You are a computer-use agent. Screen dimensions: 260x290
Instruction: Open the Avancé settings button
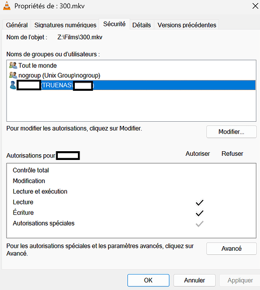tap(231, 248)
